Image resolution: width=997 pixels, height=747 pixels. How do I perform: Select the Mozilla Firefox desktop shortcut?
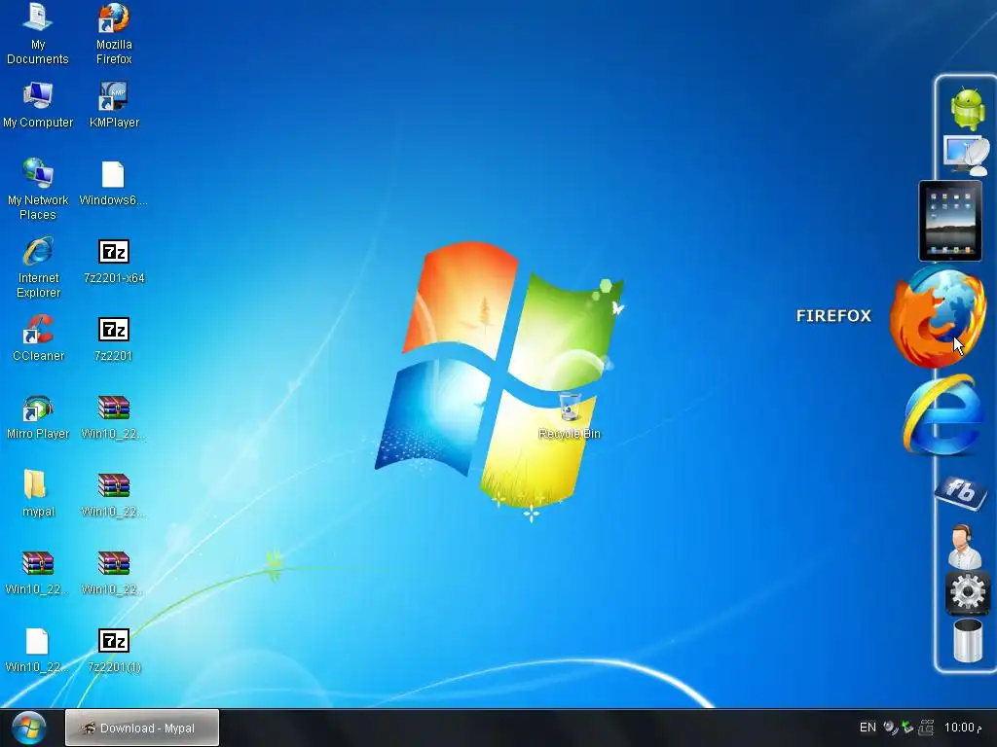click(114, 33)
